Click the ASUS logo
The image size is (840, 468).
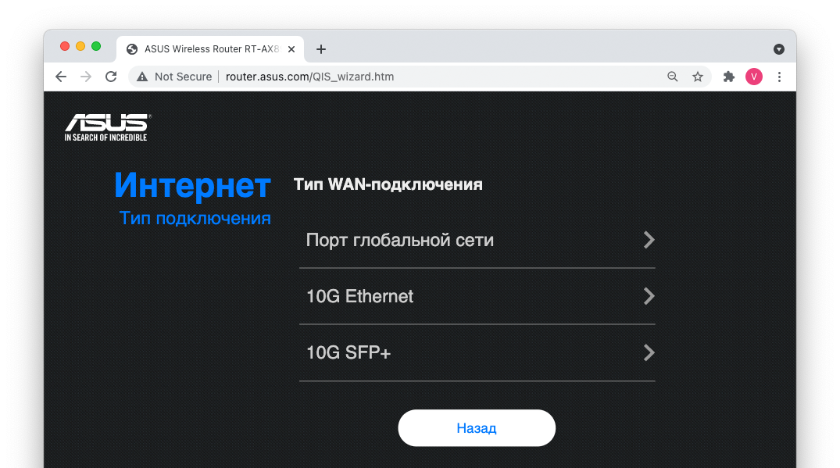[108, 127]
